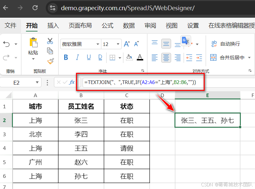Open the 文件 menu
The height and width of the screenshot is (189, 255).
pos(11,26)
